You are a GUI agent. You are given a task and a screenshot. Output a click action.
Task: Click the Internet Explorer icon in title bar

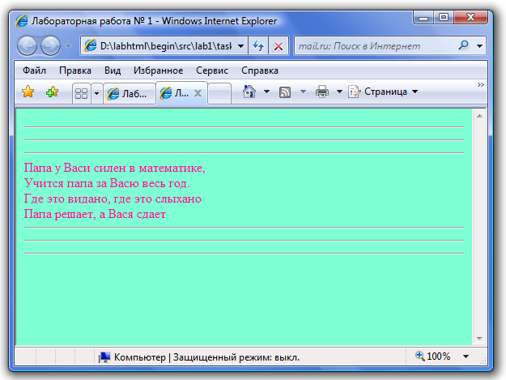(x=21, y=21)
